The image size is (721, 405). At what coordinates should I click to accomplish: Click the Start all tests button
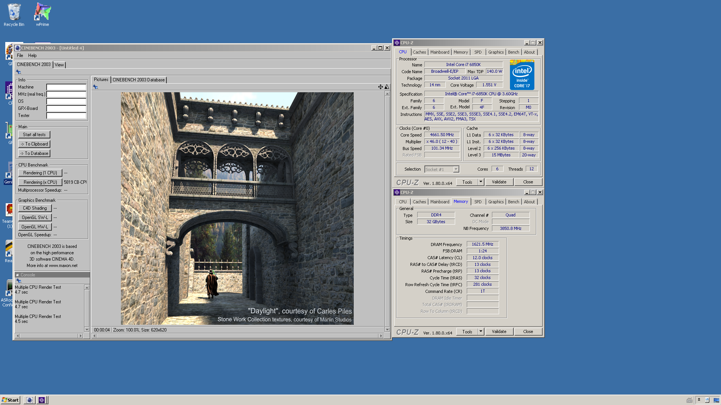pos(34,135)
